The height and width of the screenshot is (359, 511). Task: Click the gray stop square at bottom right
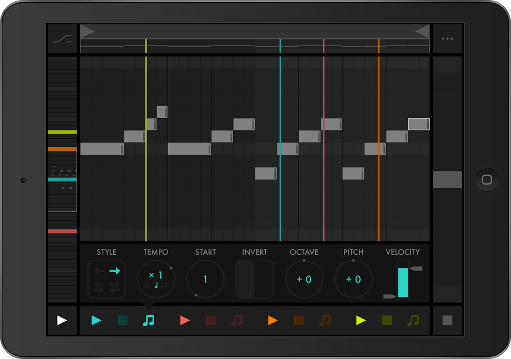447,320
